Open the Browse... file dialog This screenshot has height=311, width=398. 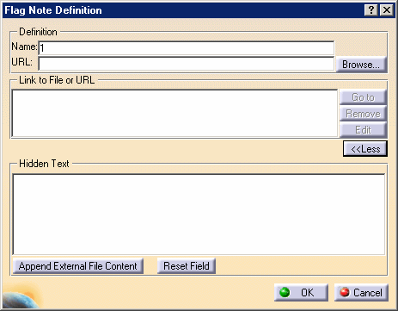[x=361, y=65]
